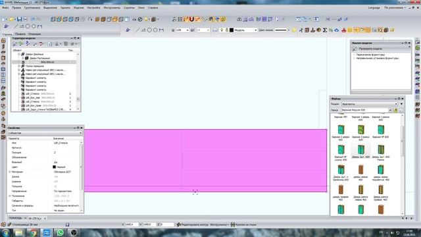Open a file with the yellow folder icon
Screen dimensions: 421x237
point(11,19)
